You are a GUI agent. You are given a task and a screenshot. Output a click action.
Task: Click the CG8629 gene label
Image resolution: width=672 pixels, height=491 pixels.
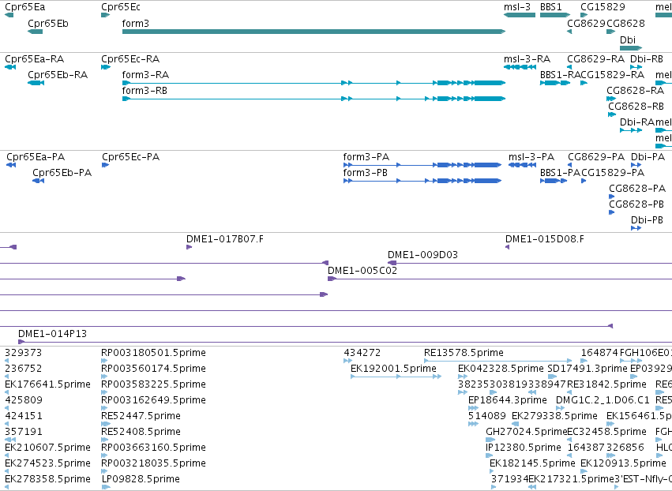tap(586, 23)
